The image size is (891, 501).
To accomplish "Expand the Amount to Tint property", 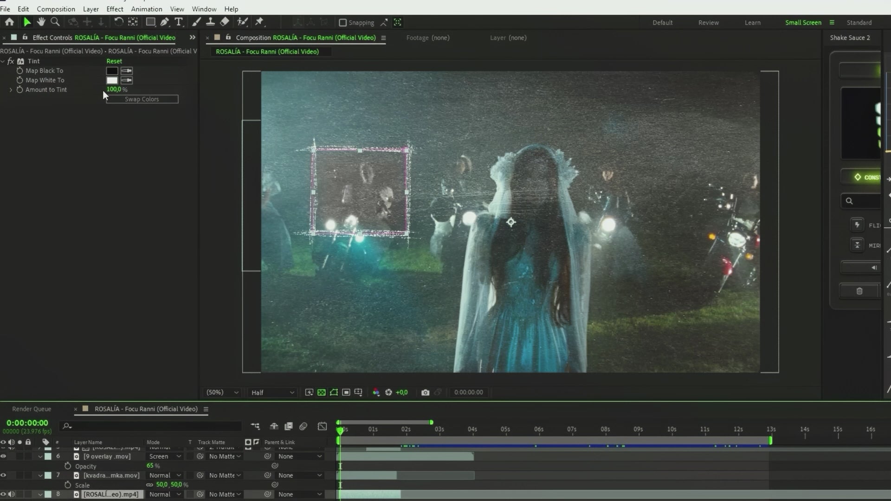I will 11,90.
